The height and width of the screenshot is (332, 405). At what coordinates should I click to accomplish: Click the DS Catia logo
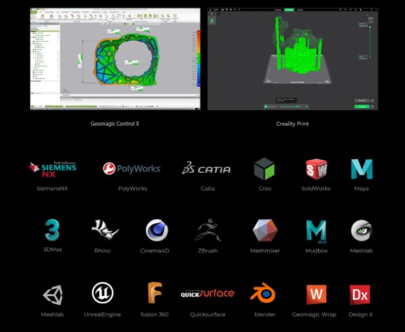pyautogui.click(x=206, y=168)
